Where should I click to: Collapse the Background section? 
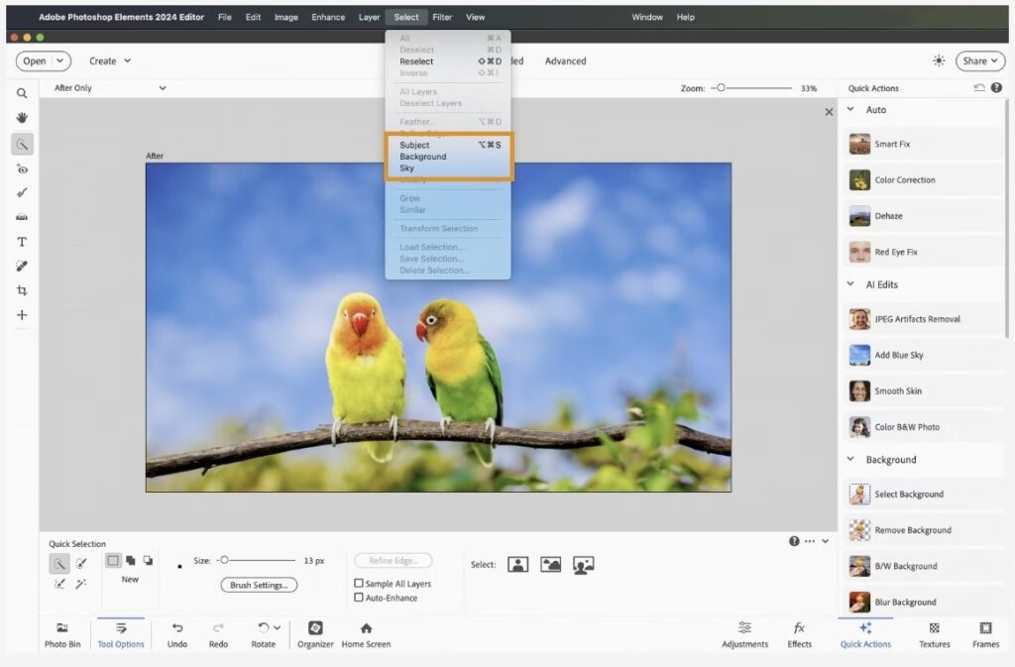850,459
